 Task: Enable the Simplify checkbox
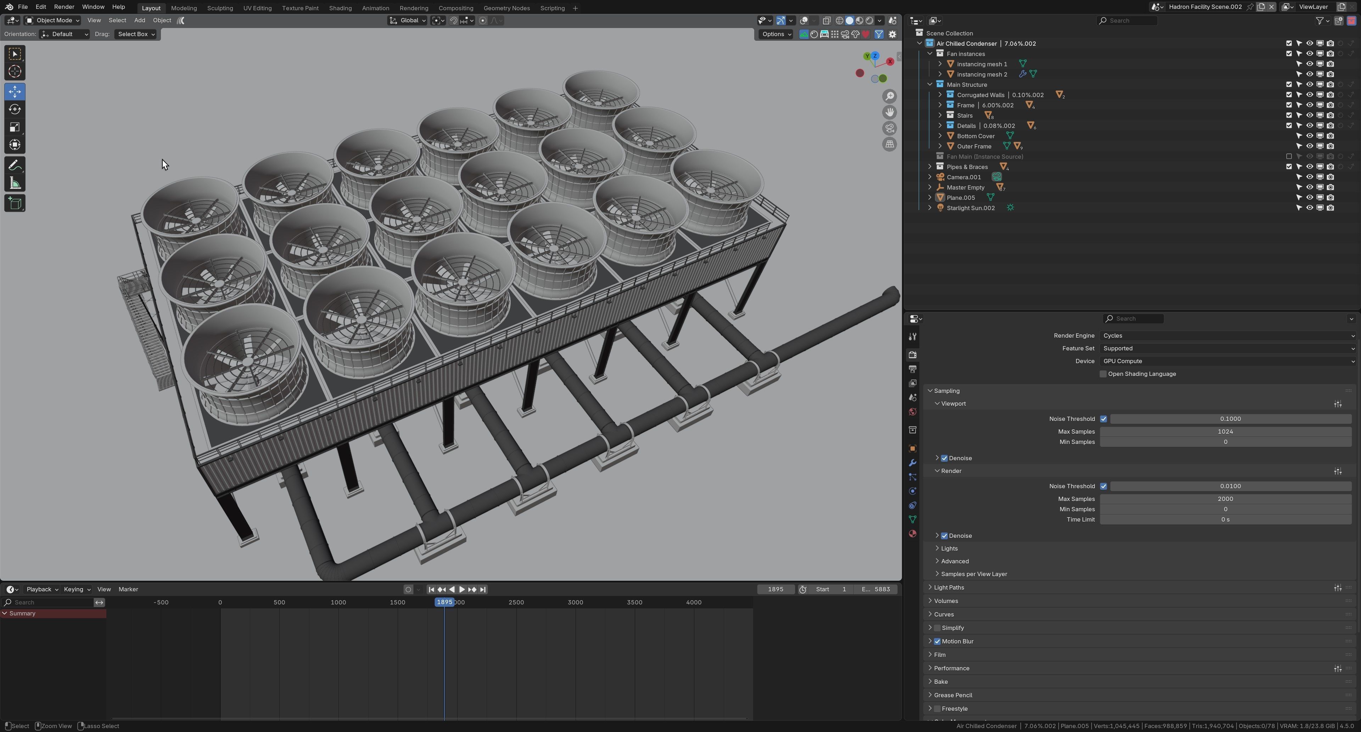pyautogui.click(x=937, y=628)
